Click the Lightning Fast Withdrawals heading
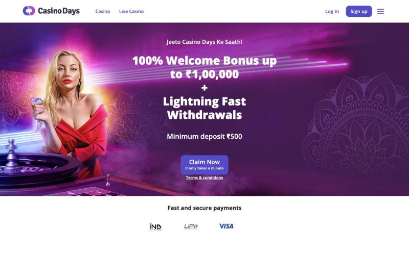Image resolution: width=409 pixels, height=255 pixels. [204, 108]
